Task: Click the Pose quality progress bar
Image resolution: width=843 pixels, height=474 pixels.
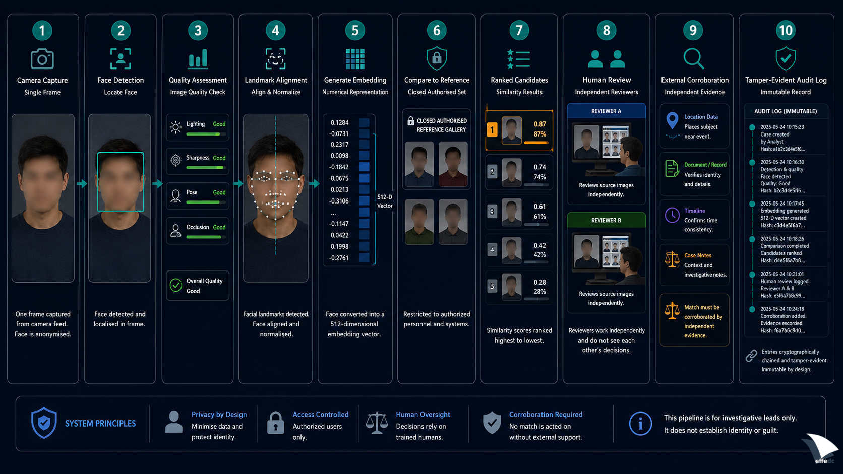Action: [206, 202]
